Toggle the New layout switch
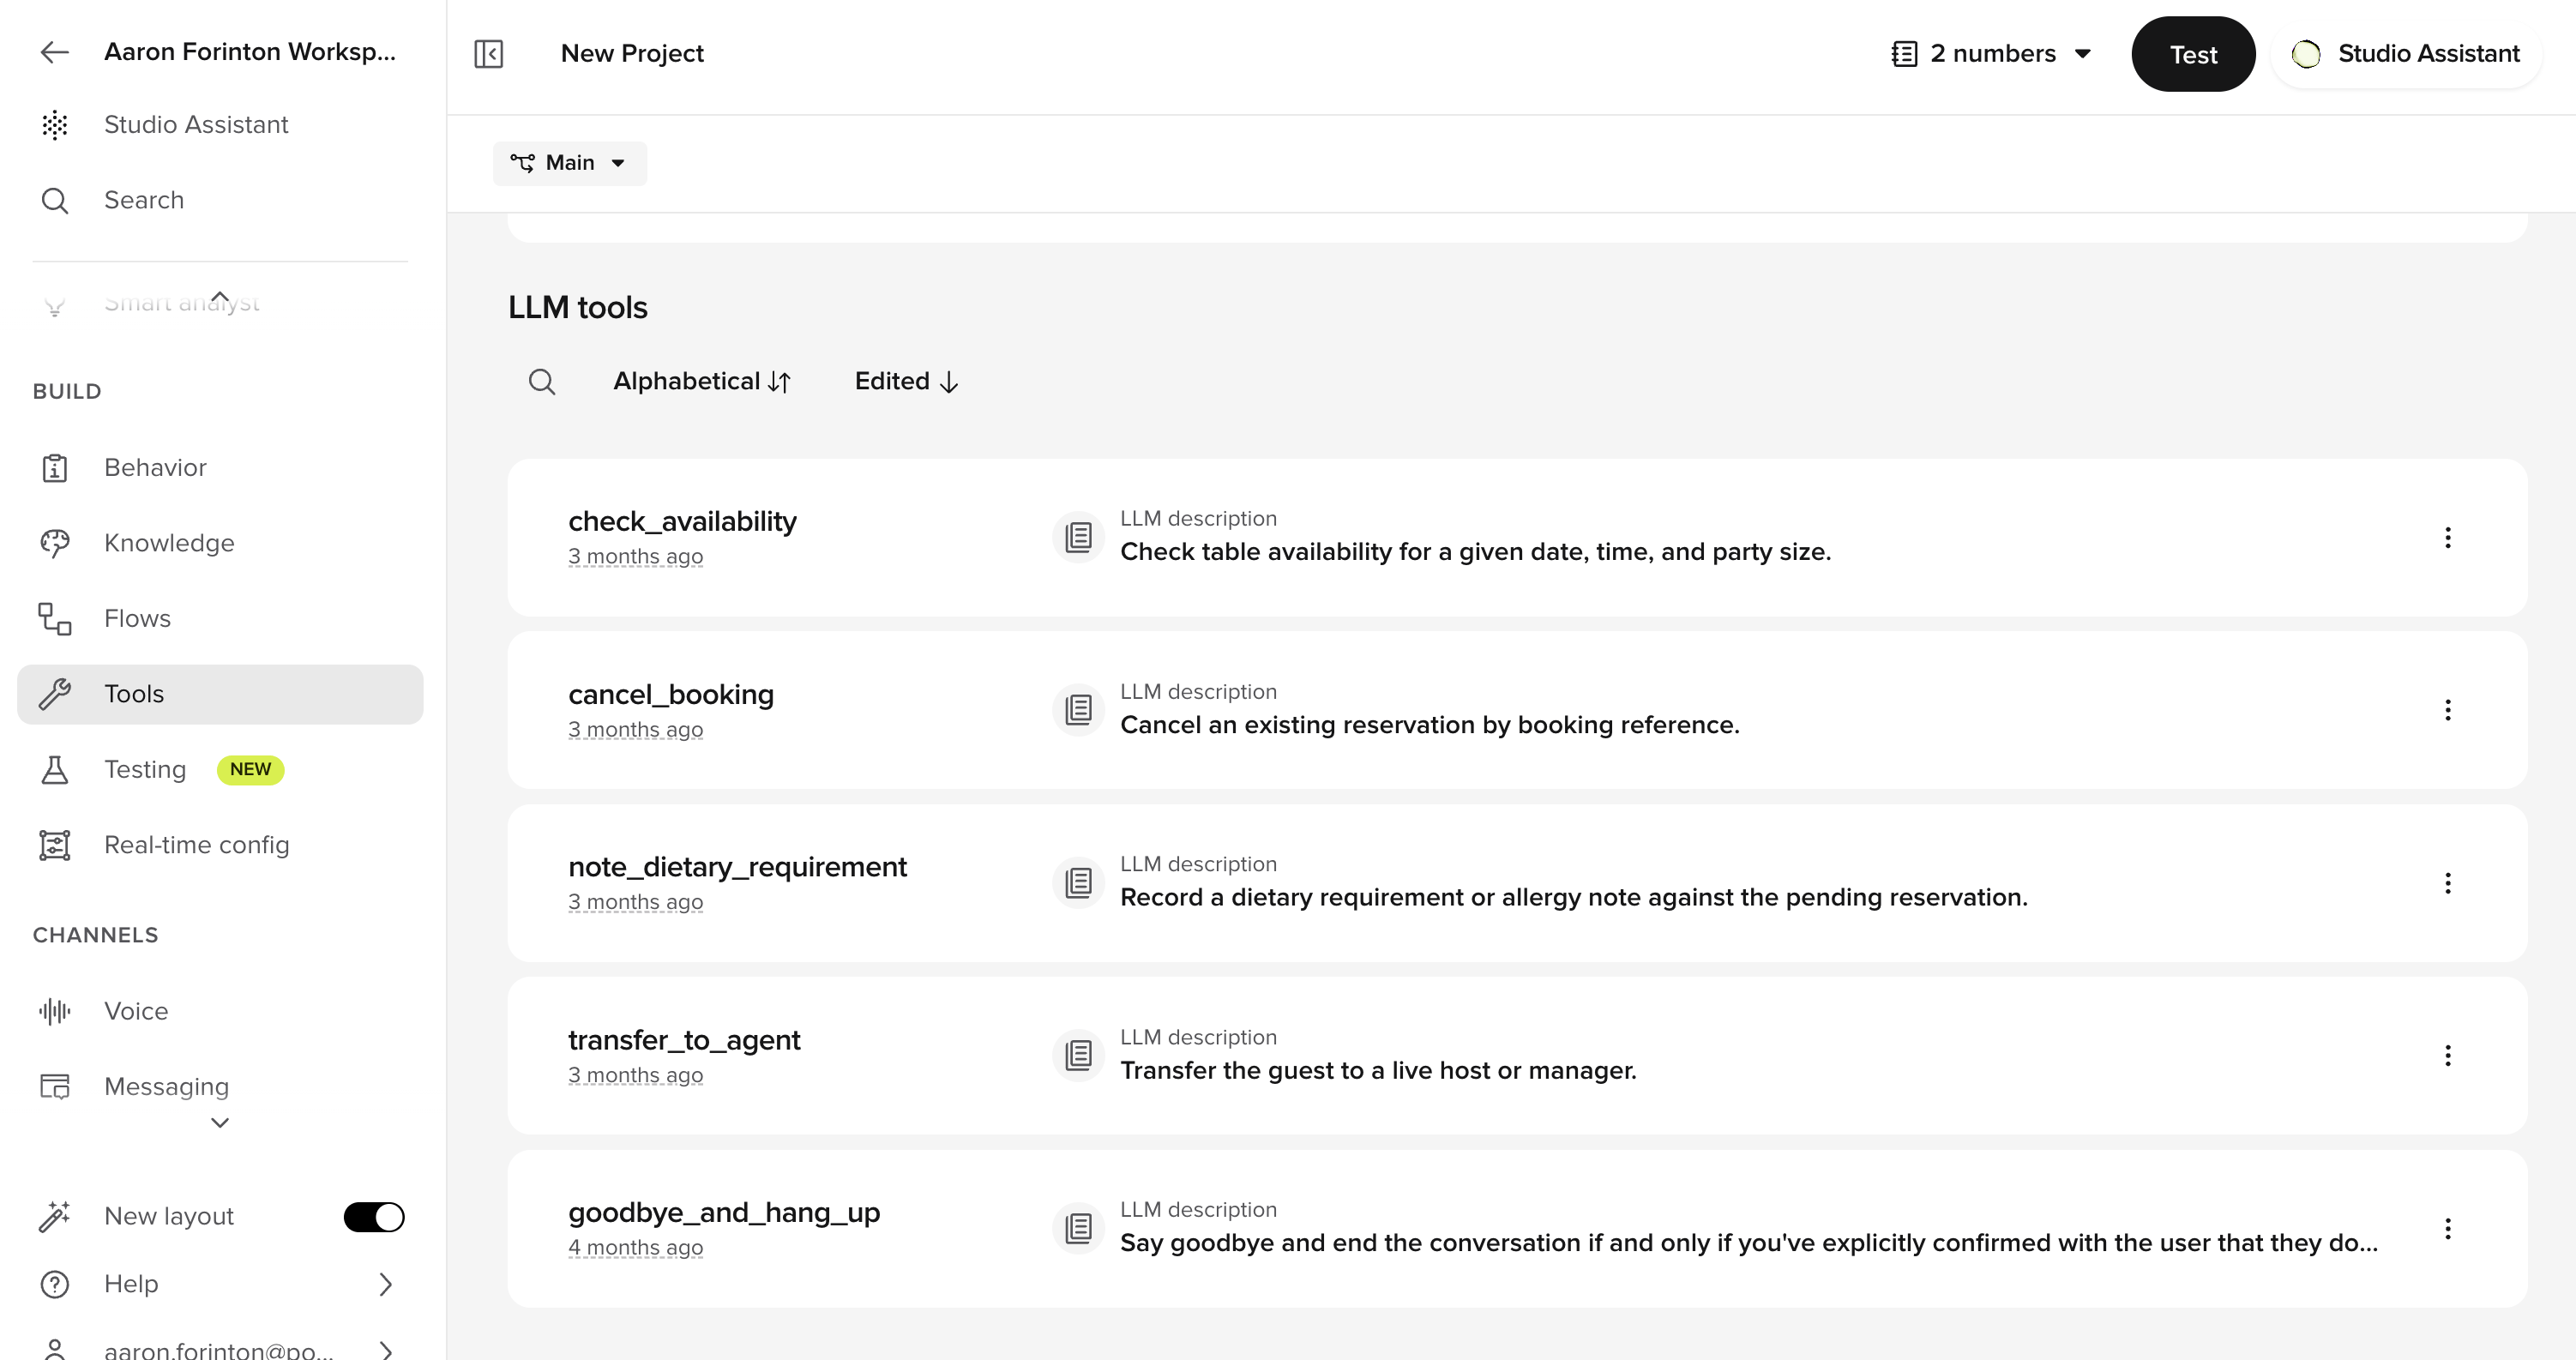Screen dimensions: 2576x1360 click(374, 1217)
